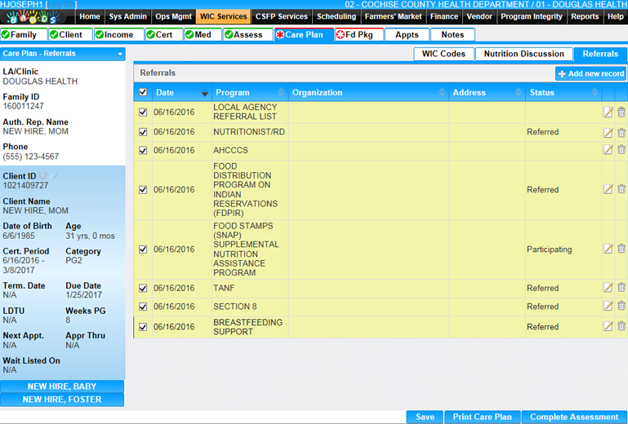
Task: Open the Farmers' Market menu
Action: pos(393,16)
